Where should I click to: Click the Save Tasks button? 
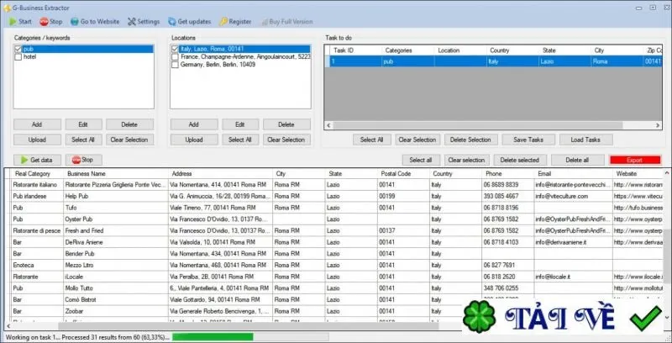(x=528, y=140)
